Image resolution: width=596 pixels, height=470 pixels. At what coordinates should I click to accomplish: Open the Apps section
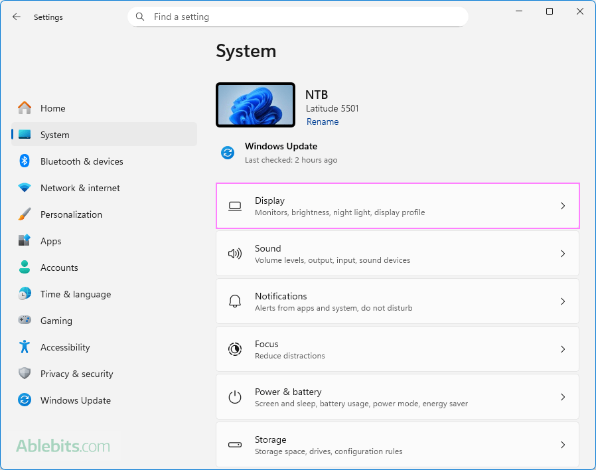pos(104,241)
